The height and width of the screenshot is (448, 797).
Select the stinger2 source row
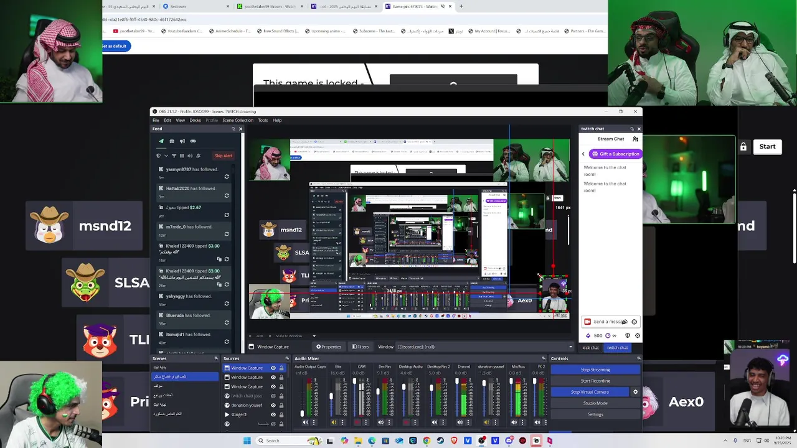(254, 414)
